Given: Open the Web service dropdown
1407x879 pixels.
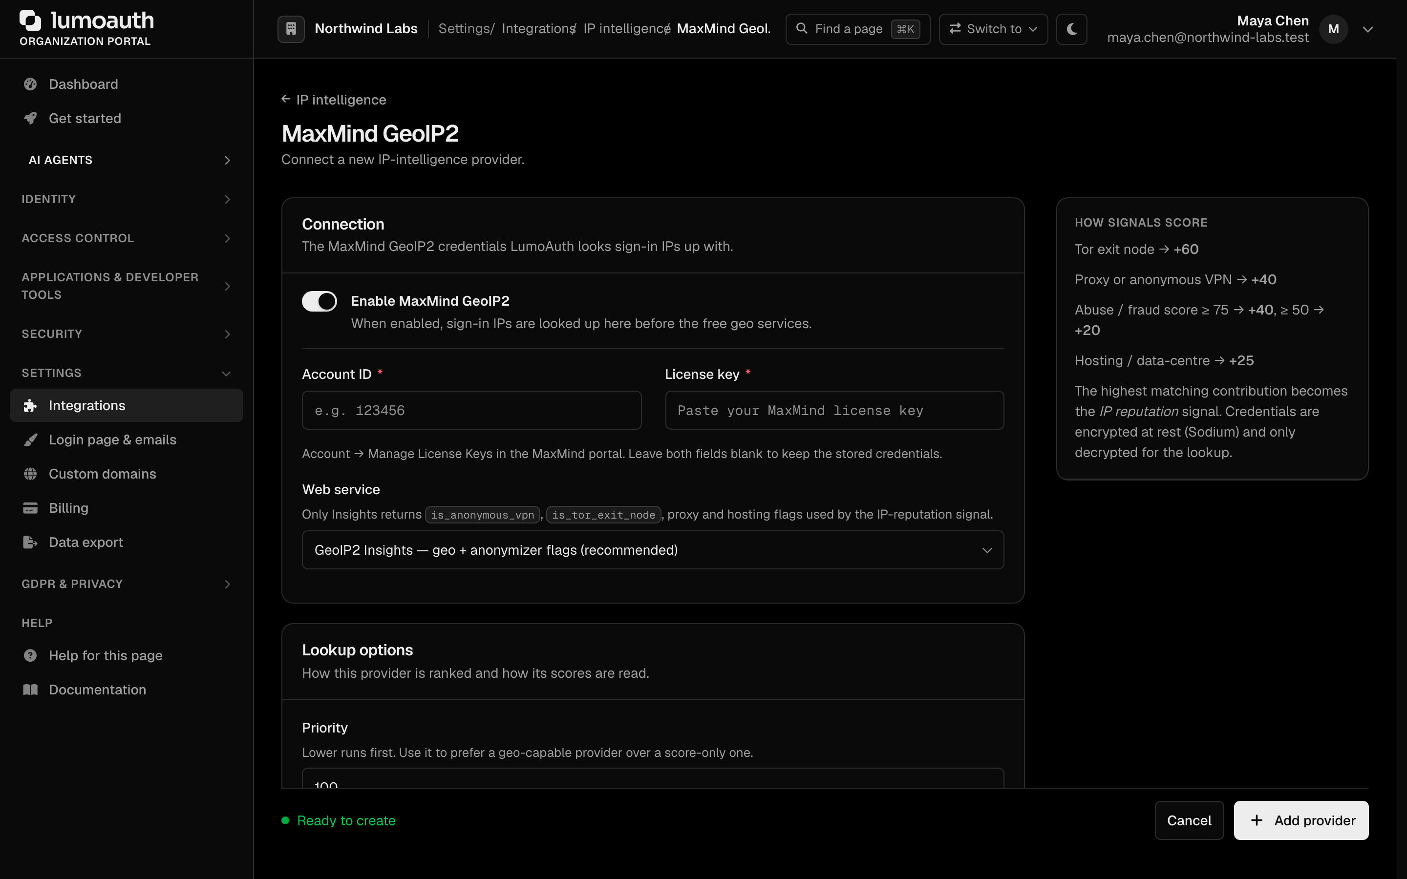Looking at the screenshot, I should point(652,550).
